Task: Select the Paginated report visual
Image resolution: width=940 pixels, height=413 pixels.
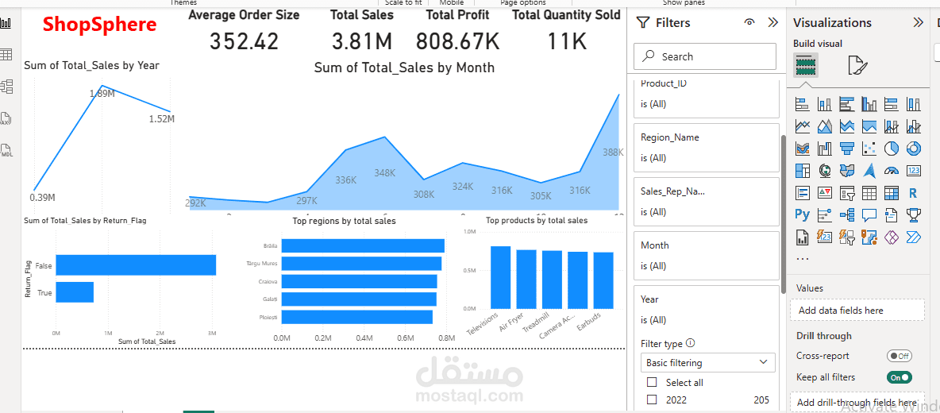Action: [x=803, y=237]
